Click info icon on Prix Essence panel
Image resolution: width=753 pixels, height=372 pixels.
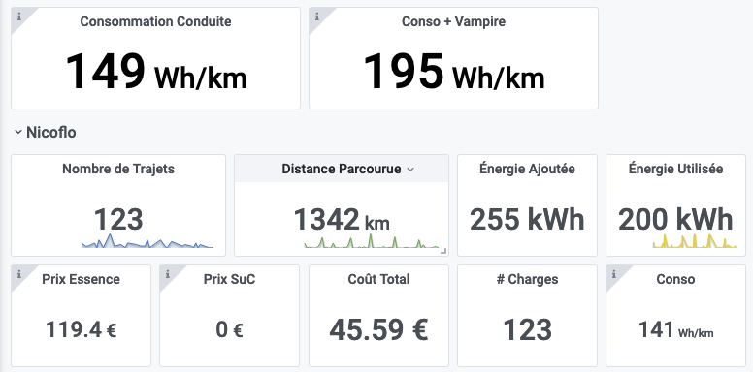pyautogui.click(x=19, y=275)
